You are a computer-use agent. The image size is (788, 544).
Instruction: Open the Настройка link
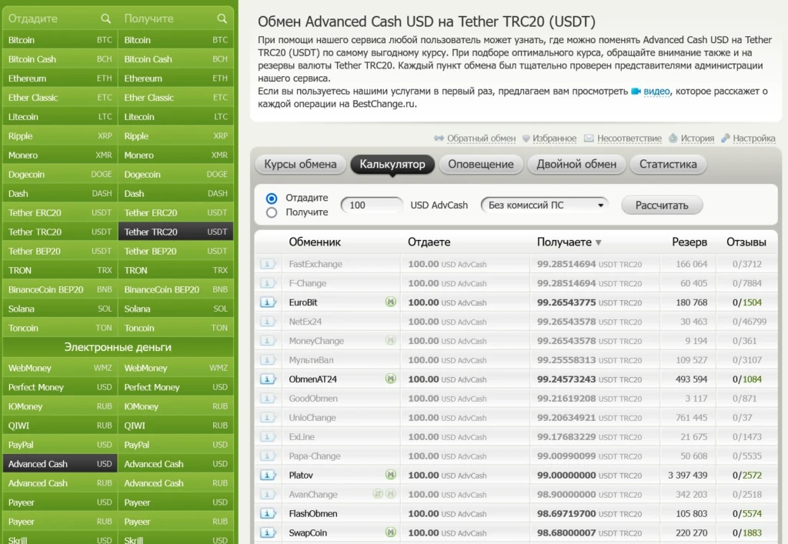point(754,139)
